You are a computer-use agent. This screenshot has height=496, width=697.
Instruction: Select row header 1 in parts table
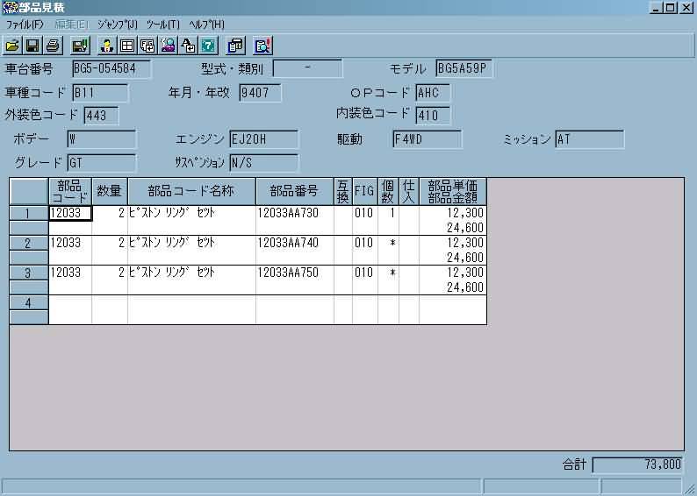[28, 214]
